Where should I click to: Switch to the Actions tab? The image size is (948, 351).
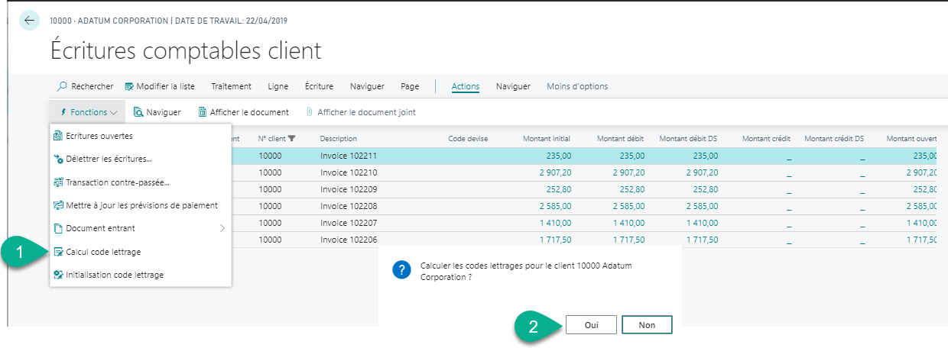pos(465,86)
